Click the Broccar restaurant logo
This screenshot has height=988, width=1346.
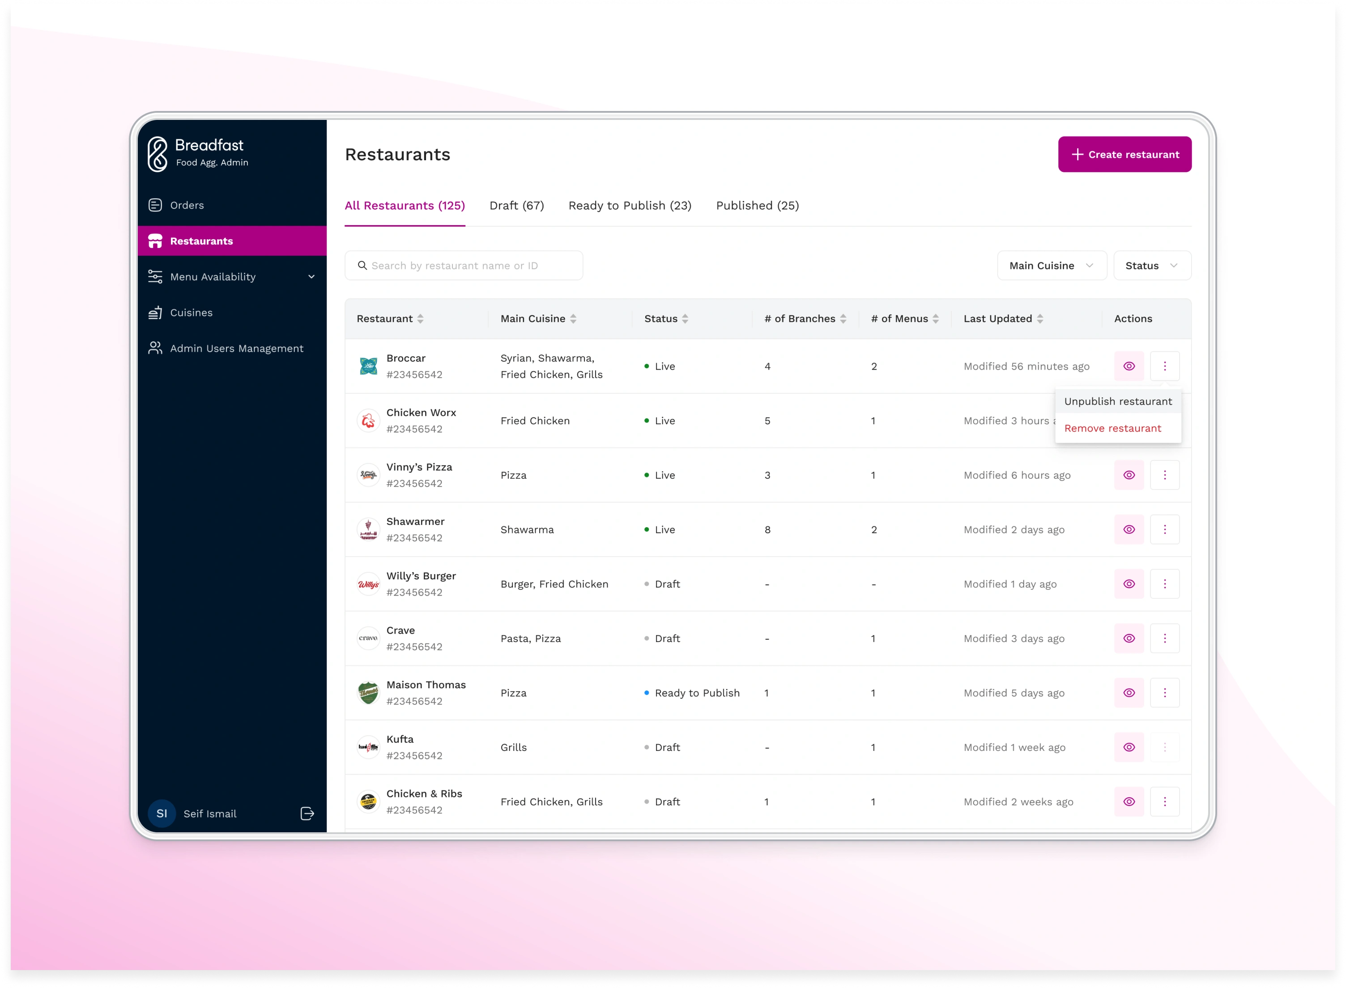(x=368, y=366)
